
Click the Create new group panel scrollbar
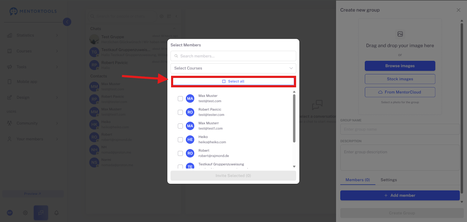[x=462, y=108]
